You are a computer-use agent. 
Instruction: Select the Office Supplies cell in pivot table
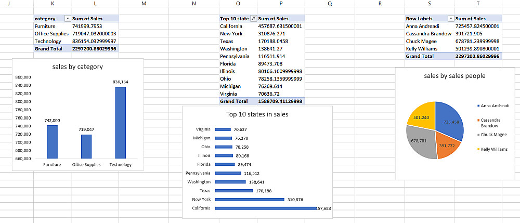click(x=51, y=33)
